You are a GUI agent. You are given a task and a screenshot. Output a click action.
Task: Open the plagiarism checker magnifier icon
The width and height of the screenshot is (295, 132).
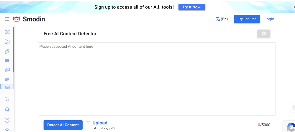pos(7,42)
